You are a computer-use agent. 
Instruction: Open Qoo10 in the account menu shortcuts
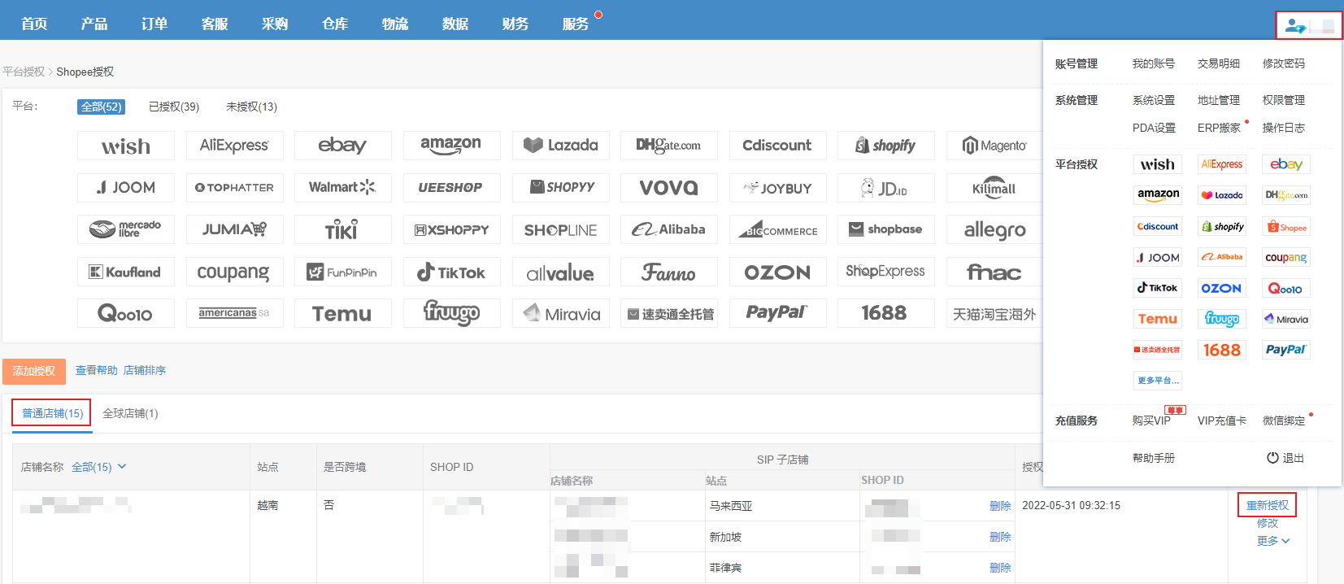click(x=1286, y=288)
